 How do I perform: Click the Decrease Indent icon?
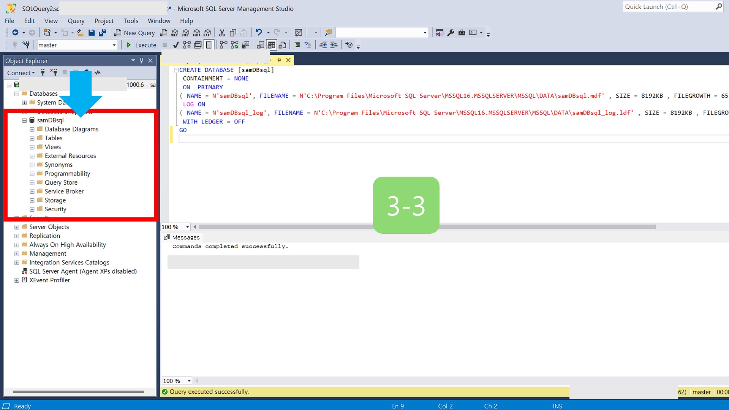coord(323,45)
